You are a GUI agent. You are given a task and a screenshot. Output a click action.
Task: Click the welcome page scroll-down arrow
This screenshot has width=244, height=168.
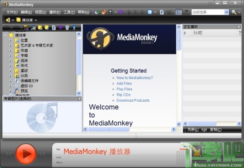(x=179, y=124)
